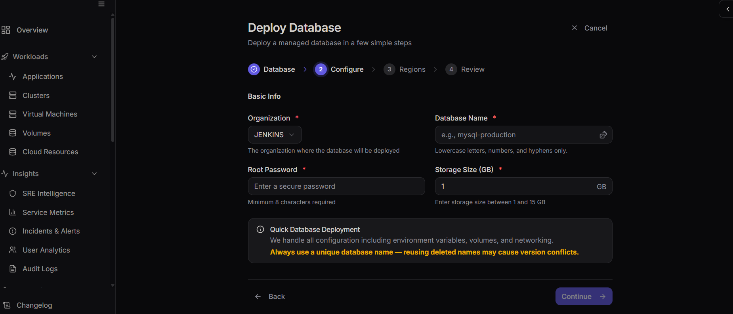
Task: Click the right arrow inside Continue button
Action: tap(603, 297)
